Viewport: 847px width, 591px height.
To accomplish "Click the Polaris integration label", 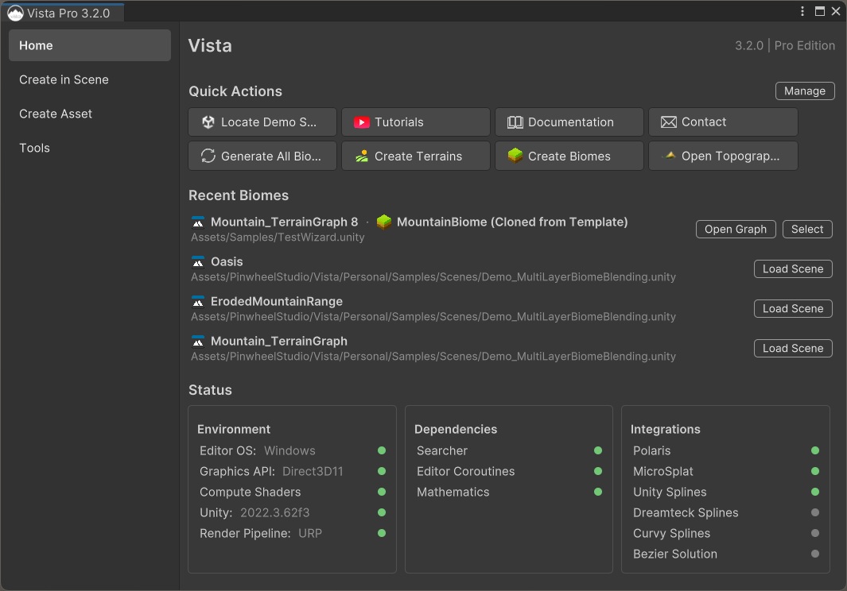I will [651, 450].
